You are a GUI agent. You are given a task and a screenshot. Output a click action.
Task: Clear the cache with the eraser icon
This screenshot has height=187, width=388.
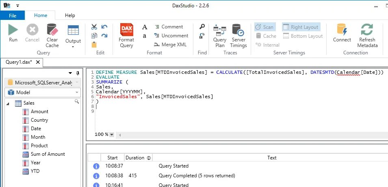point(52,36)
